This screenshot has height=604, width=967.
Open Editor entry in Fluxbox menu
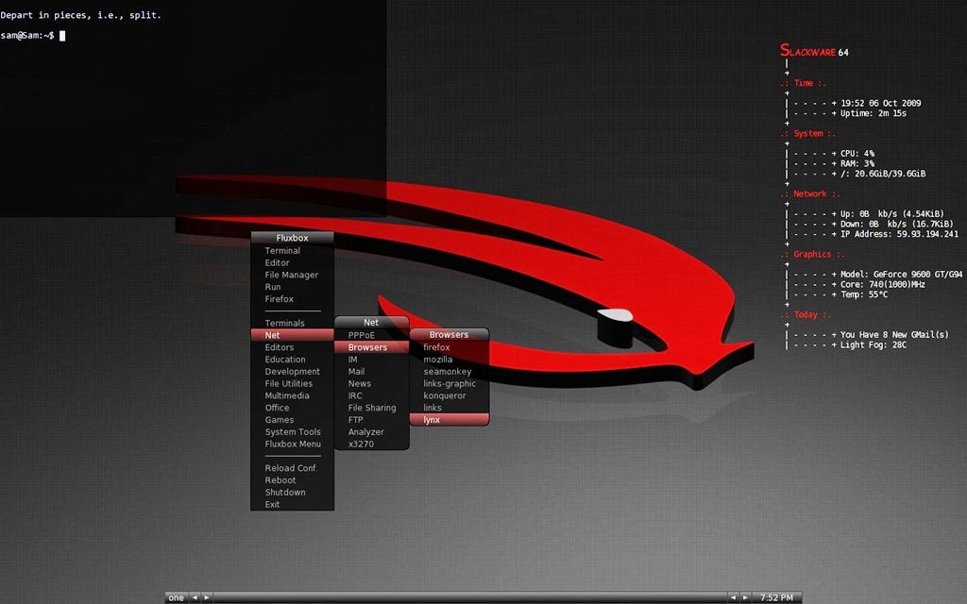pyautogui.click(x=293, y=262)
